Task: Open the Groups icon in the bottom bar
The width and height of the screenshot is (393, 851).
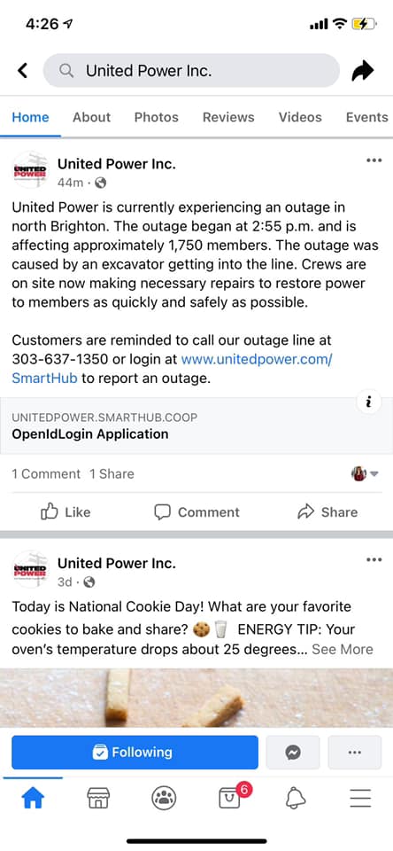Action: [164, 798]
